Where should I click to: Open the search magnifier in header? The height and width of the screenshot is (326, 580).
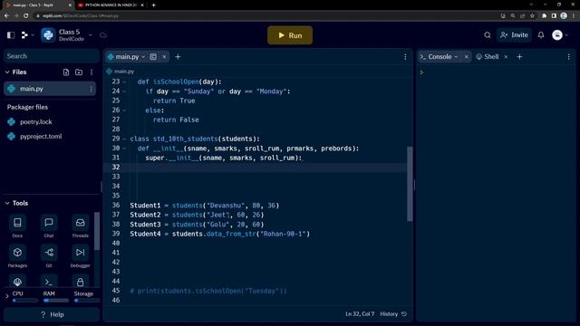[488, 35]
